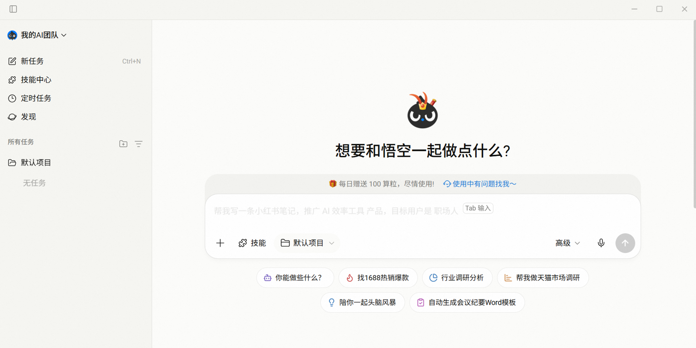The height and width of the screenshot is (348, 696).
Task: Collapse the sidebar using the panel icon
Action: [x=13, y=9]
